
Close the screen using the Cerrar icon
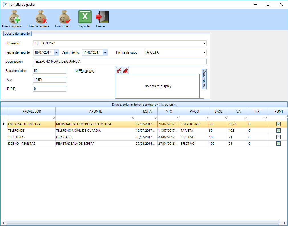102,17
